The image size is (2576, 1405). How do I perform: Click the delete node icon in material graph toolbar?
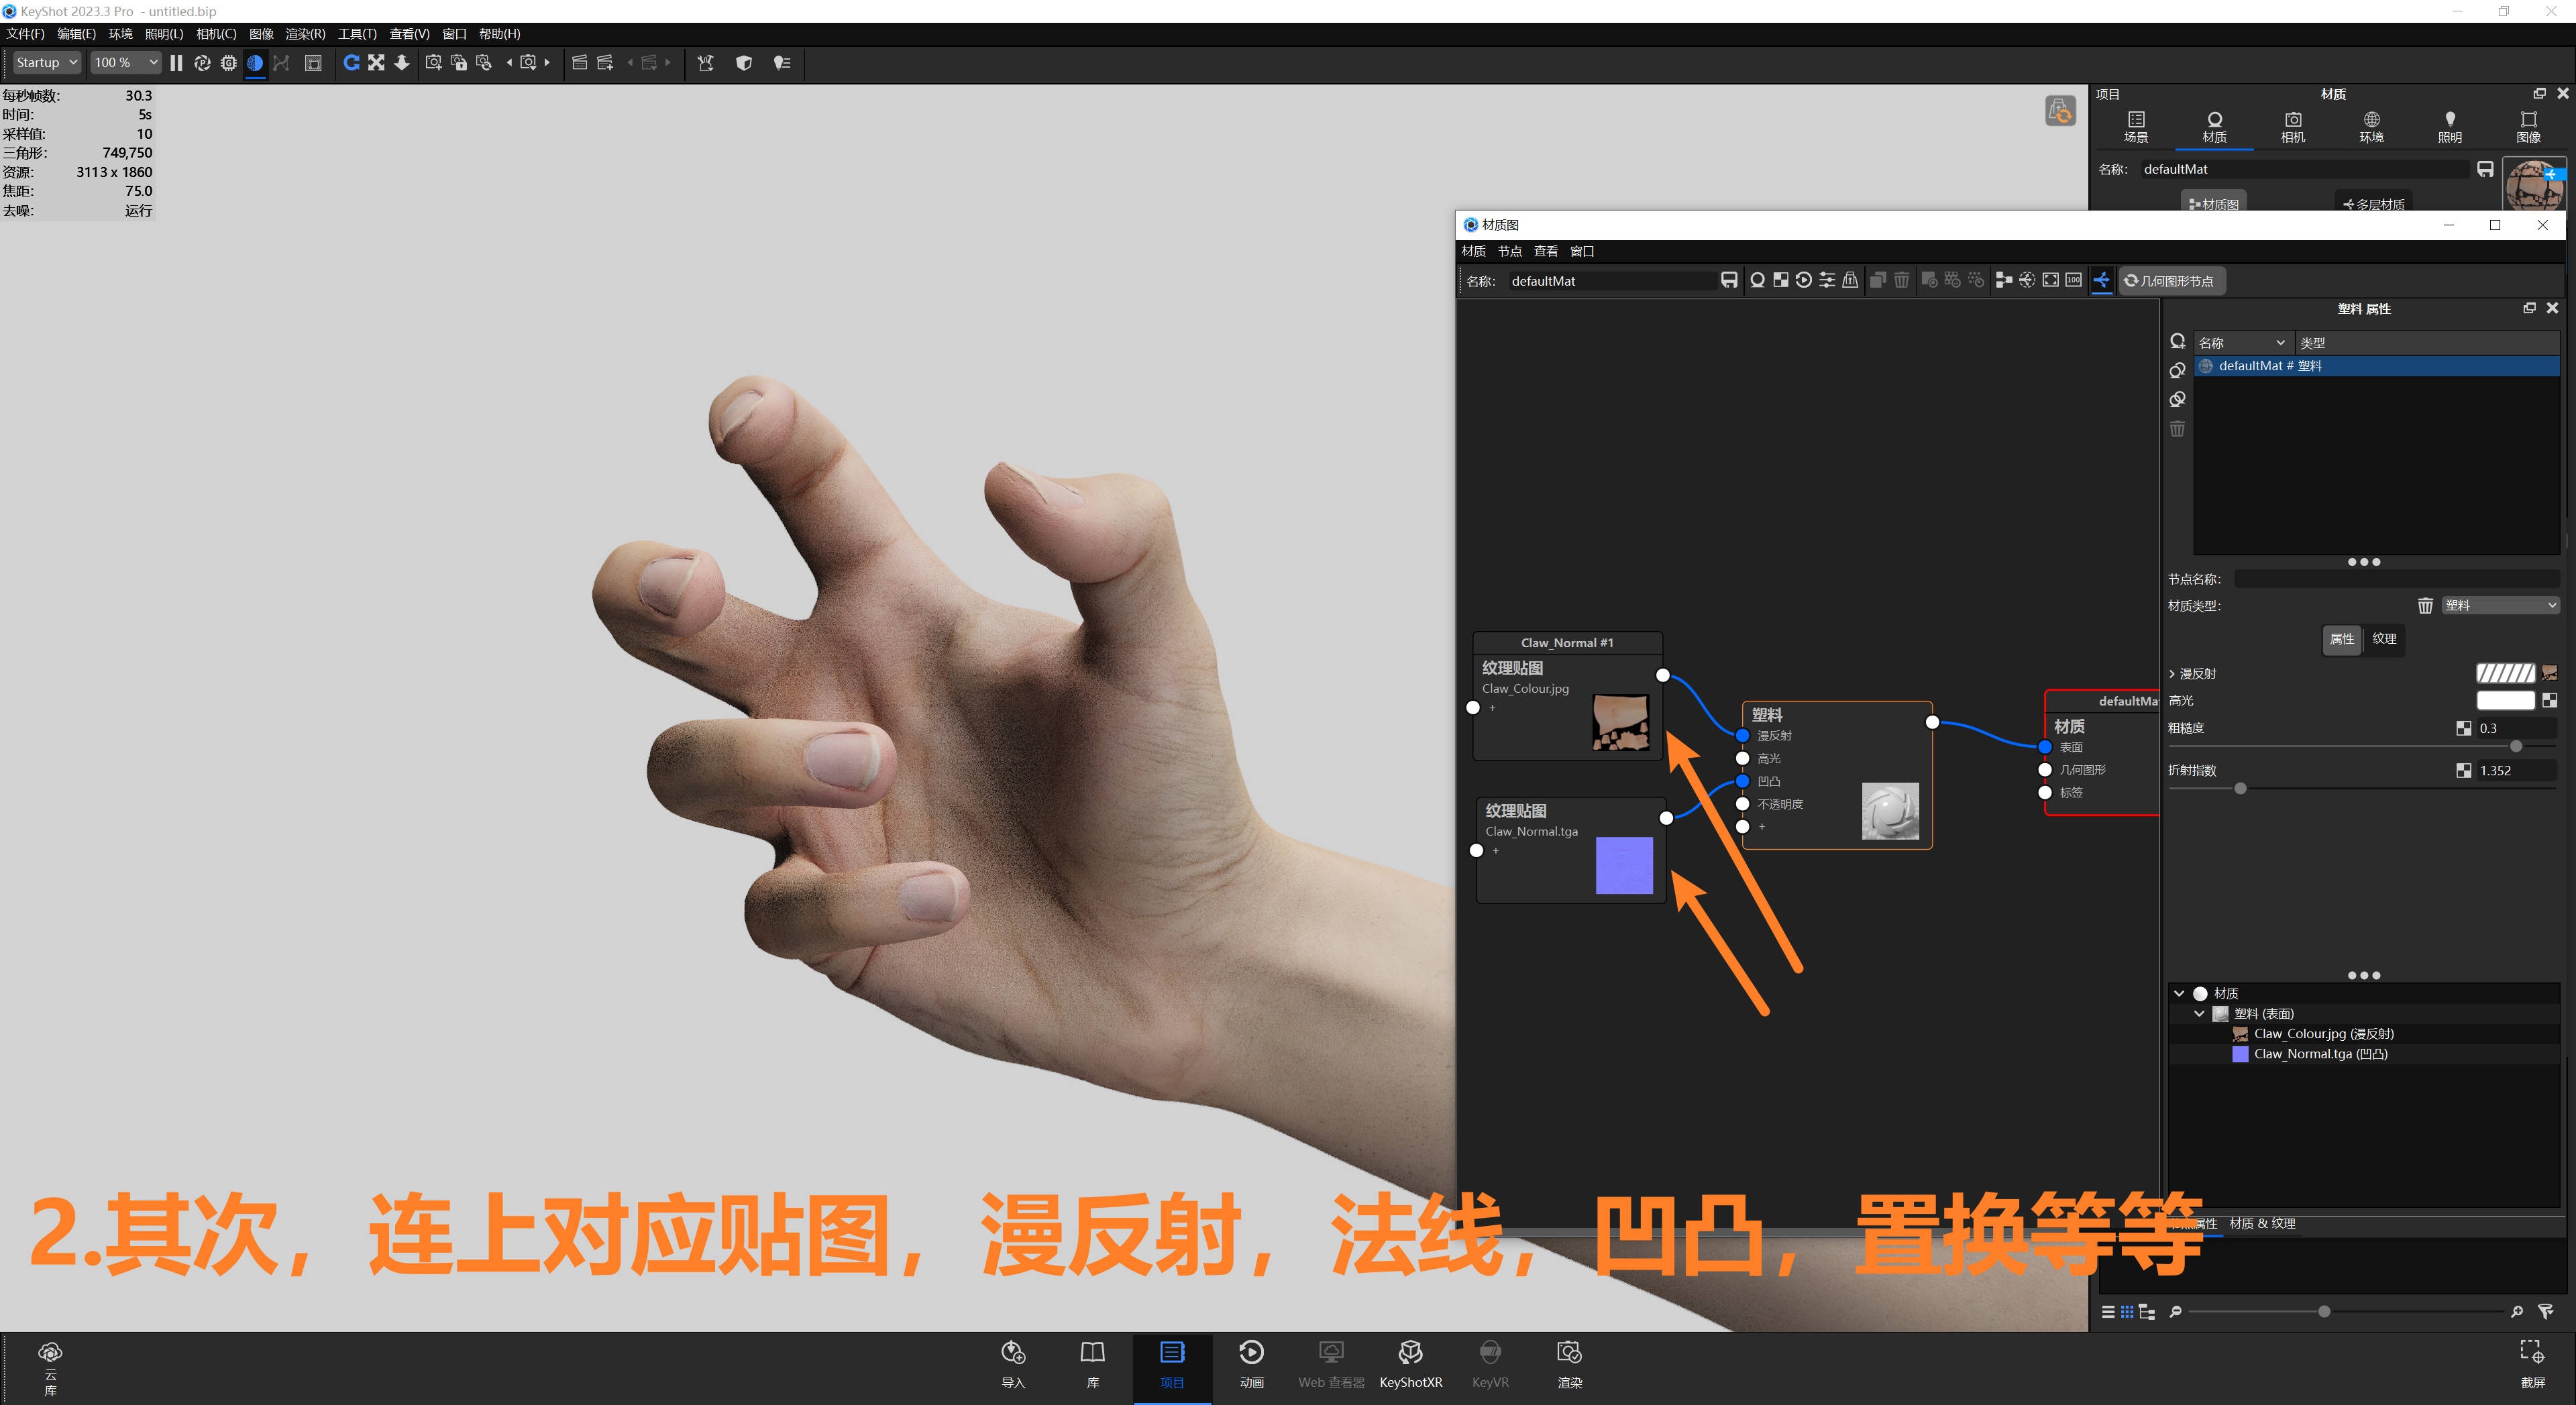click(x=1901, y=280)
